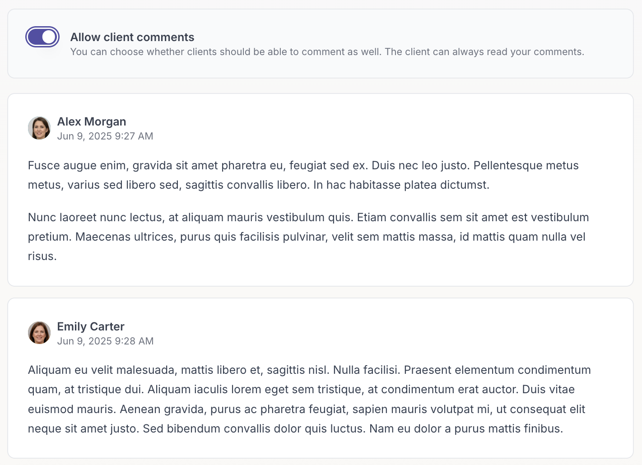Click the Jun 9, 2025 9:27 AM timestamp
This screenshot has height=465, width=642.
pos(105,136)
